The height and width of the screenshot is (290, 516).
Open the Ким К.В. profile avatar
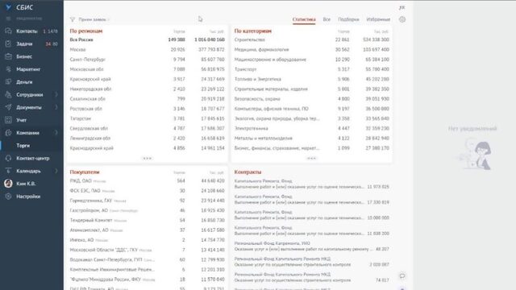point(8,184)
